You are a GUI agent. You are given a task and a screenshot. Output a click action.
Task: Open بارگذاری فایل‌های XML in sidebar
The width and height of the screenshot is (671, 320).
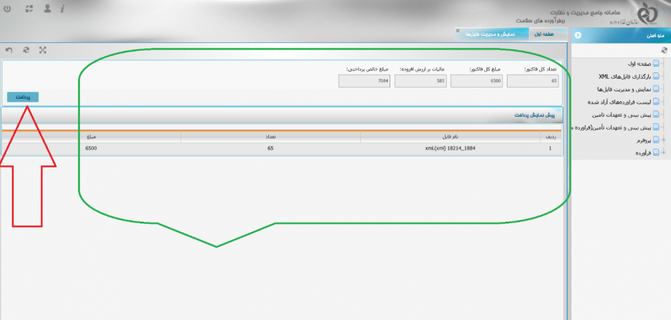click(x=622, y=76)
